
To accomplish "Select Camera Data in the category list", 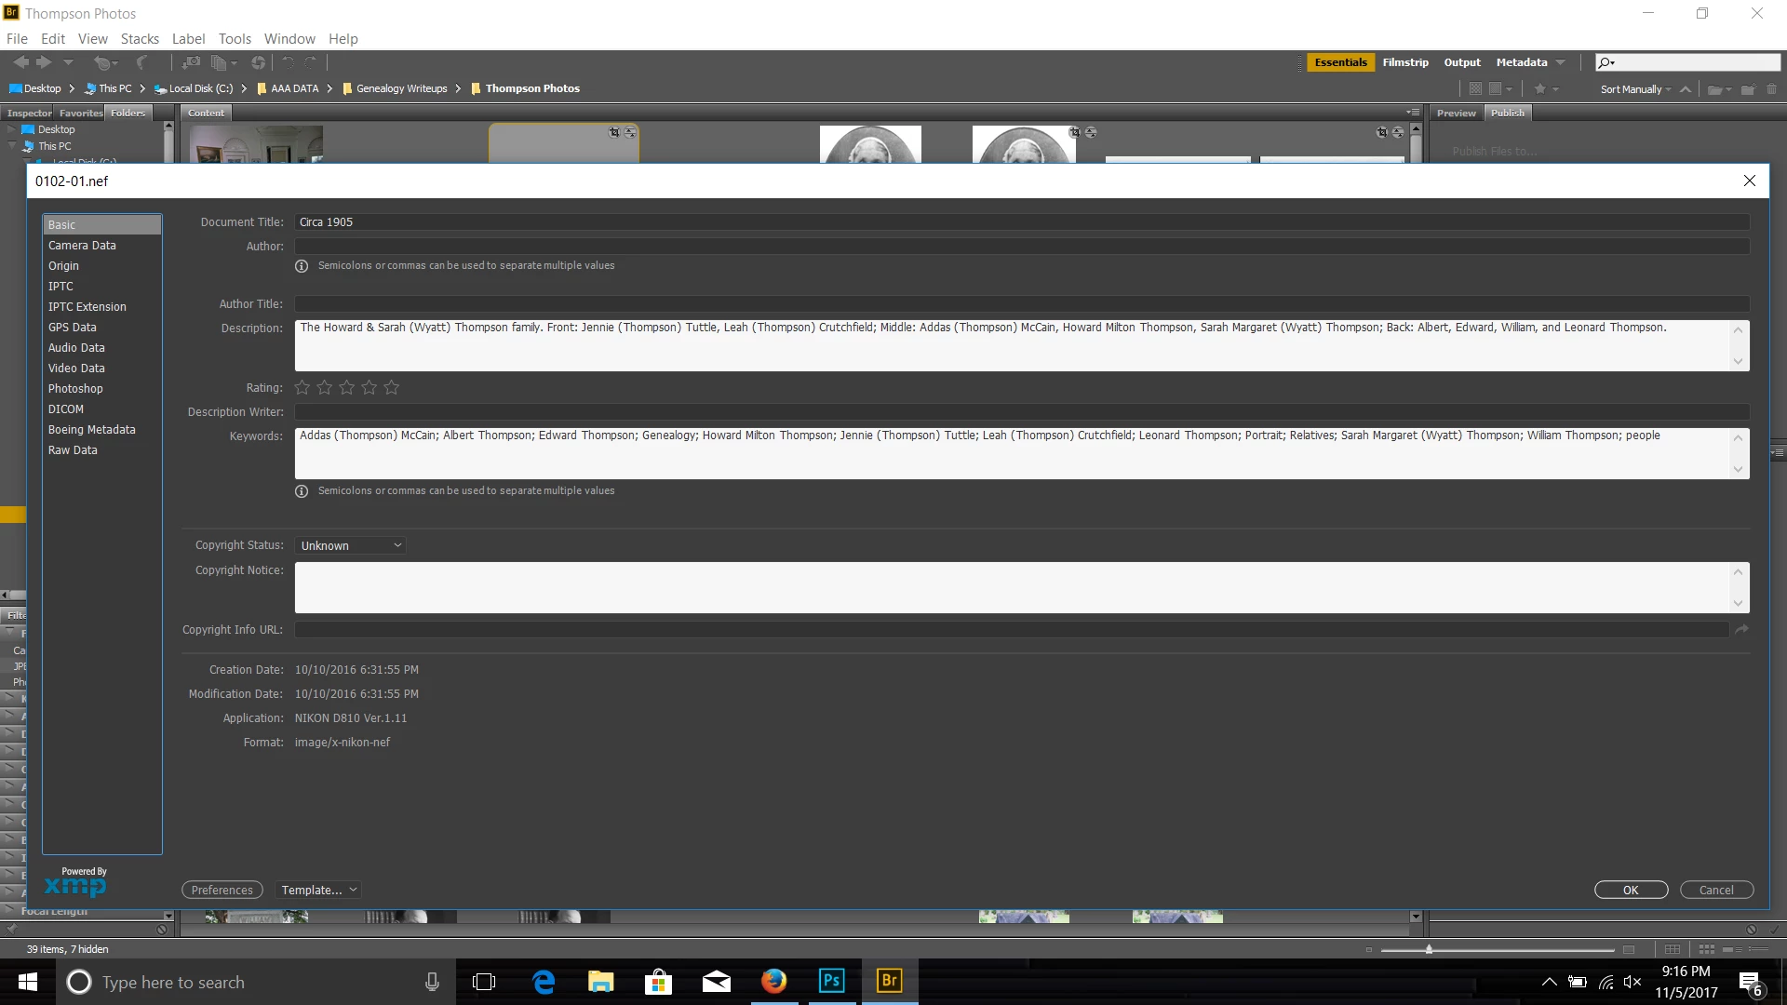I will pos(82,246).
